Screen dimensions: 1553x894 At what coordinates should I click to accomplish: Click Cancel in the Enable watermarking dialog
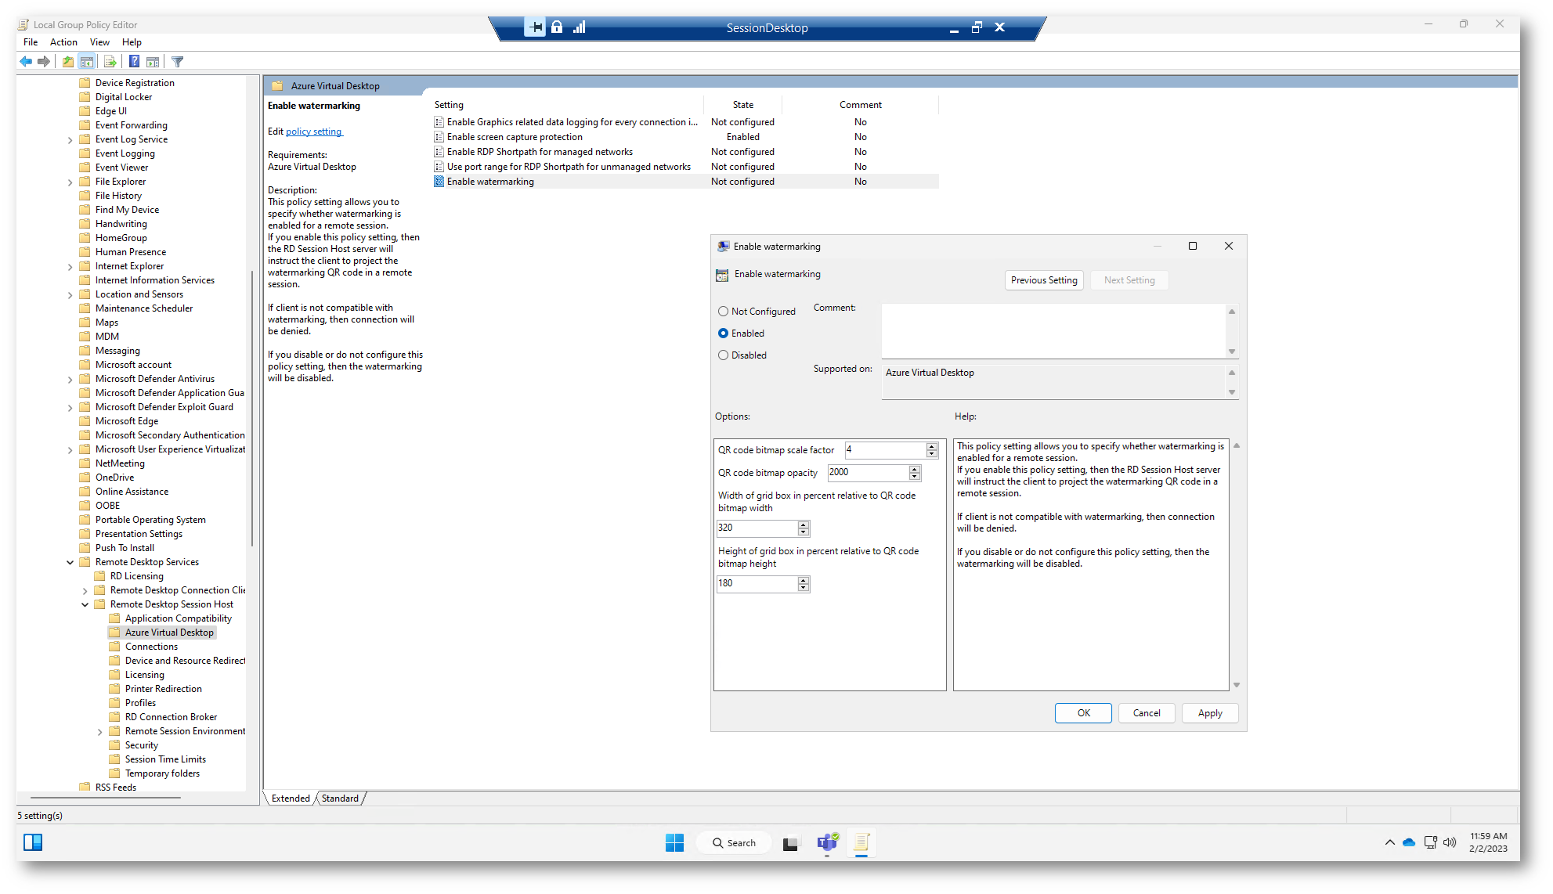coord(1147,713)
